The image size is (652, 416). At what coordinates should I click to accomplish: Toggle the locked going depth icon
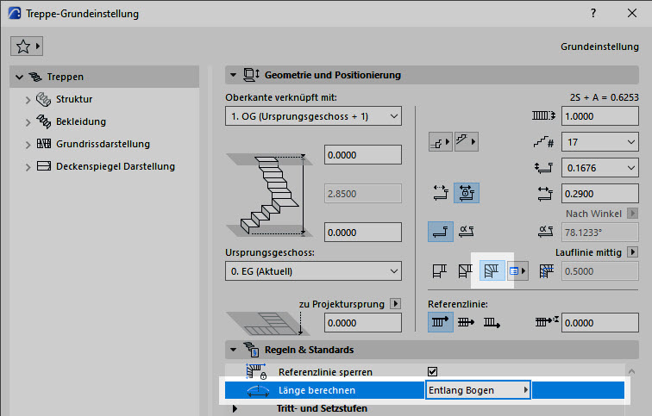tap(466, 193)
